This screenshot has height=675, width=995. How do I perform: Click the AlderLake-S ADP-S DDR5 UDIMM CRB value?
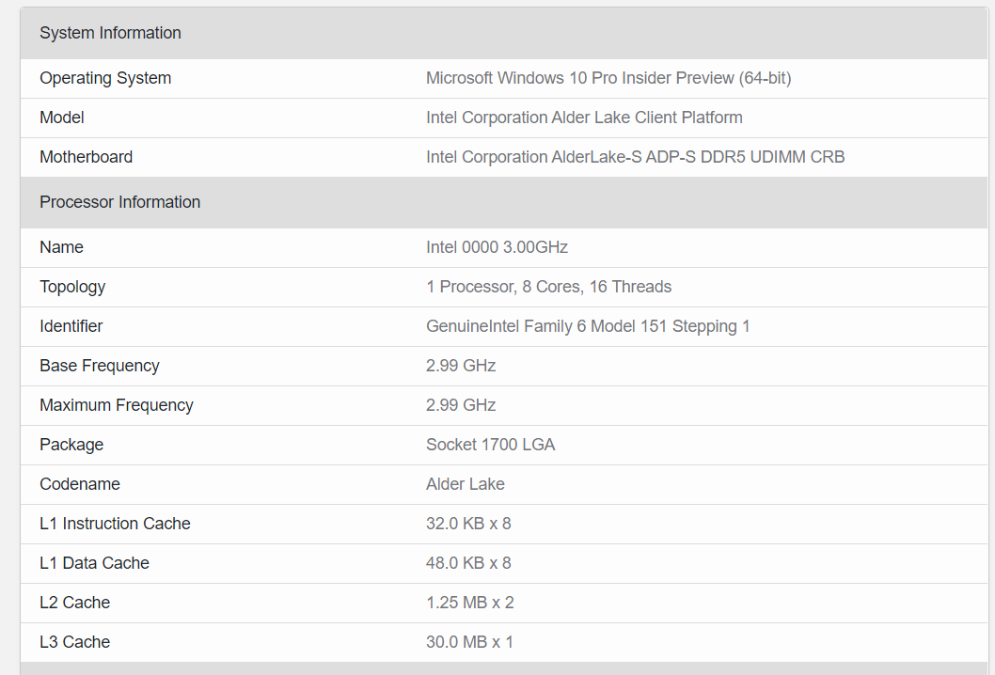635,157
